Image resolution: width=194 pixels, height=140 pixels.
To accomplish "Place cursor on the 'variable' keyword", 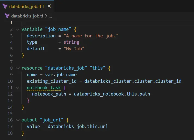I will tap(32, 29).
